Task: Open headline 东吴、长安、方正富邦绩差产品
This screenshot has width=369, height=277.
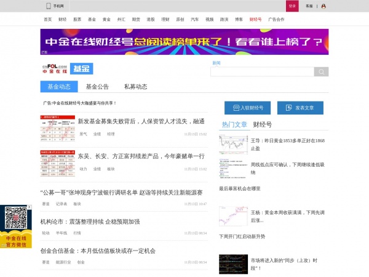Action: (141, 156)
